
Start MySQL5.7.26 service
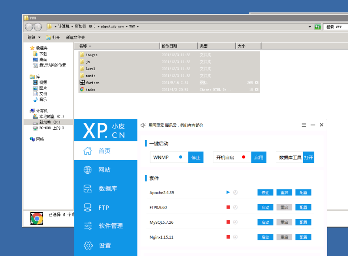265,222
